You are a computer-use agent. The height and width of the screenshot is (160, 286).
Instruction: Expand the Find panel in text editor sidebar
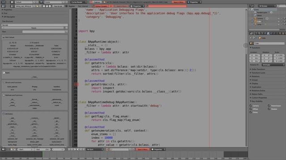tap(5, 13)
